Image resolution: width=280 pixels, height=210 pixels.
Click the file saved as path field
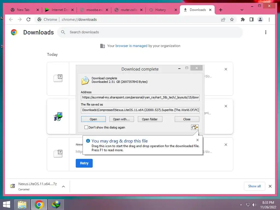pos(140,110)
